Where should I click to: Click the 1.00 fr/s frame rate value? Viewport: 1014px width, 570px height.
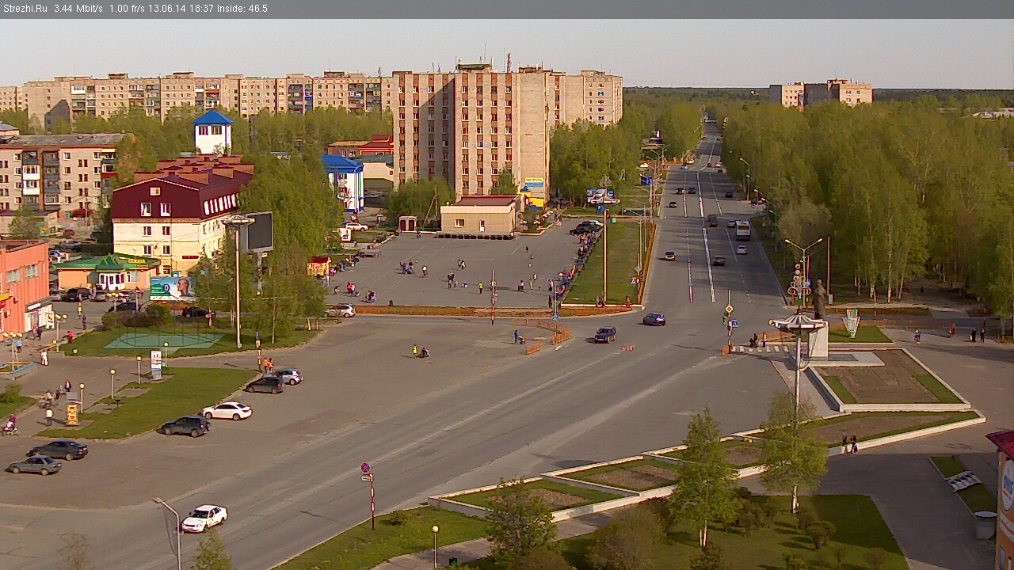coord(127,9)
